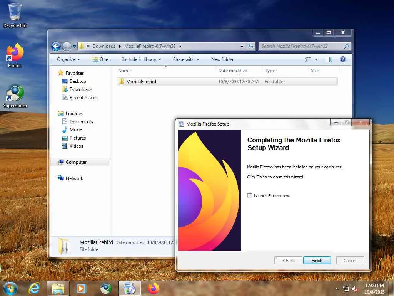
Task: Select Desktop under Favorites
Action: (78, 81)
